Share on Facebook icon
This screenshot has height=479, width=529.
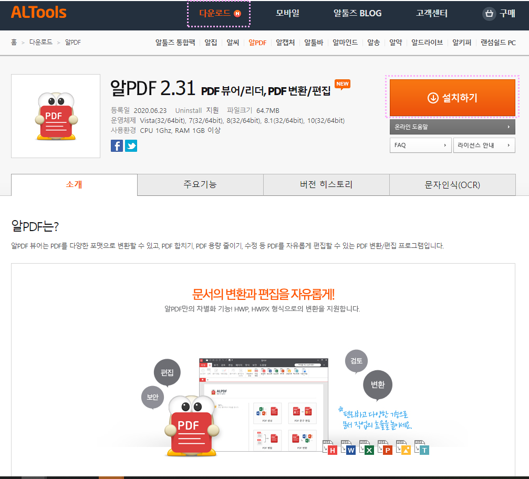(x=117, y=145)
